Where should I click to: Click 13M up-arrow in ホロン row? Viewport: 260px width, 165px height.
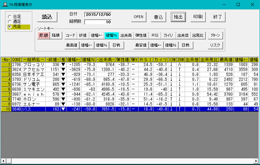point(172,99)
